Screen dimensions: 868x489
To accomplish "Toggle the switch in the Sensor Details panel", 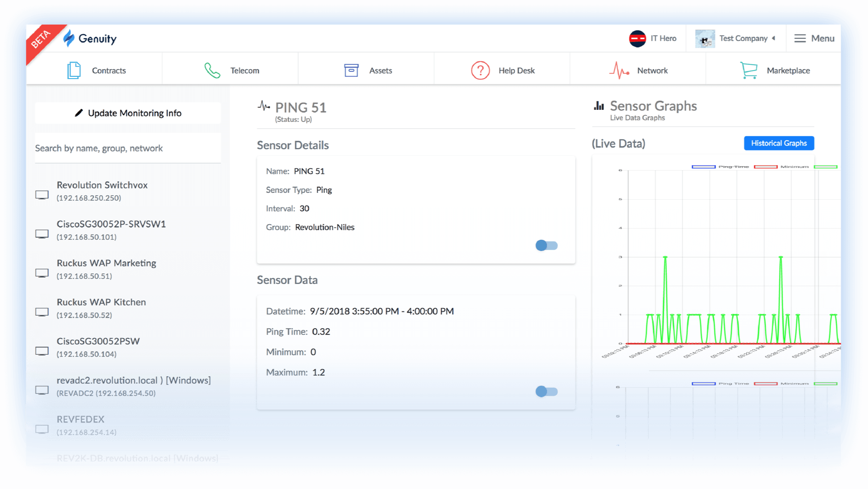I will pos(546,245).
